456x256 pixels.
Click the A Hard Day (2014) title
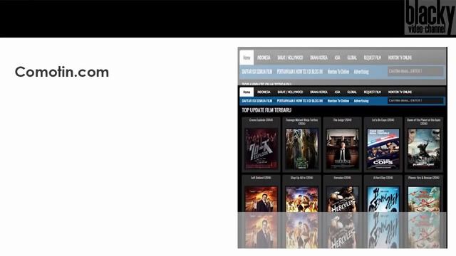[383, 178]
